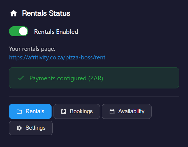This screenshot has height=147, width=188.
Task: Click the white knob of rentals toggle
Action: point(23,32)
